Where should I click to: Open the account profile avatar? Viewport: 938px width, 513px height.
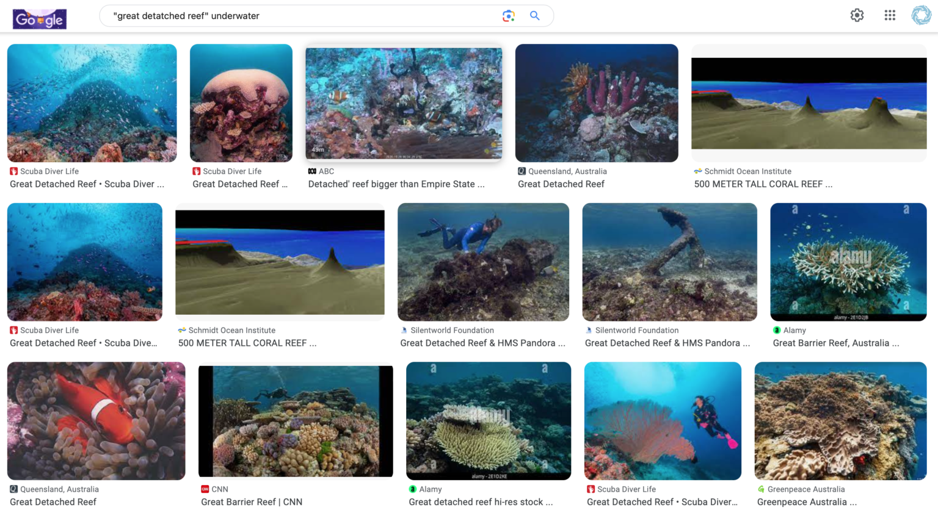click(x=921, y=15)
